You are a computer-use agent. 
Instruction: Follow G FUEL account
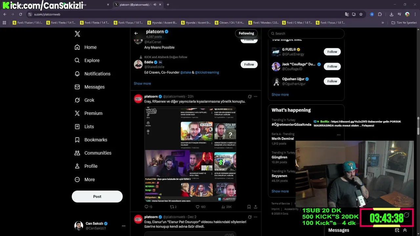pyautogui.click(x=332, y=51)
